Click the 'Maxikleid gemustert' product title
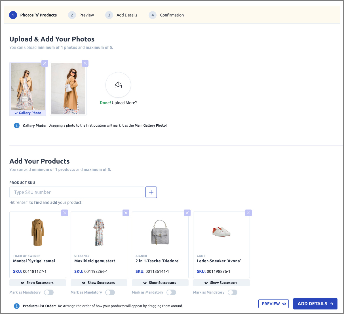The image size is (344, 314). [x=95, y=261]
